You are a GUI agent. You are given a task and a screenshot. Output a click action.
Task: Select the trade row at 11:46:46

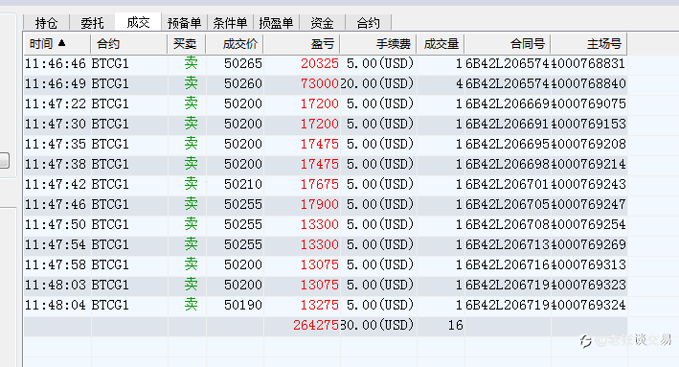[326, 63]
